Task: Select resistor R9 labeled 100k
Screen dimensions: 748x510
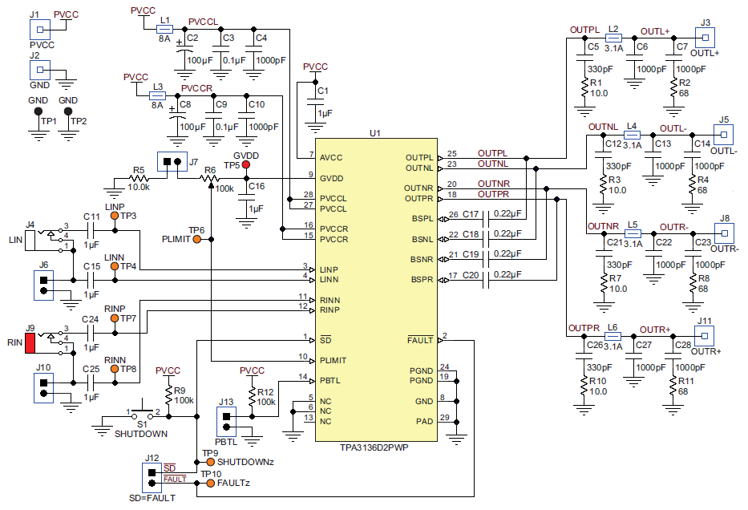Action: pyautogui.click(x=168, y=391)
